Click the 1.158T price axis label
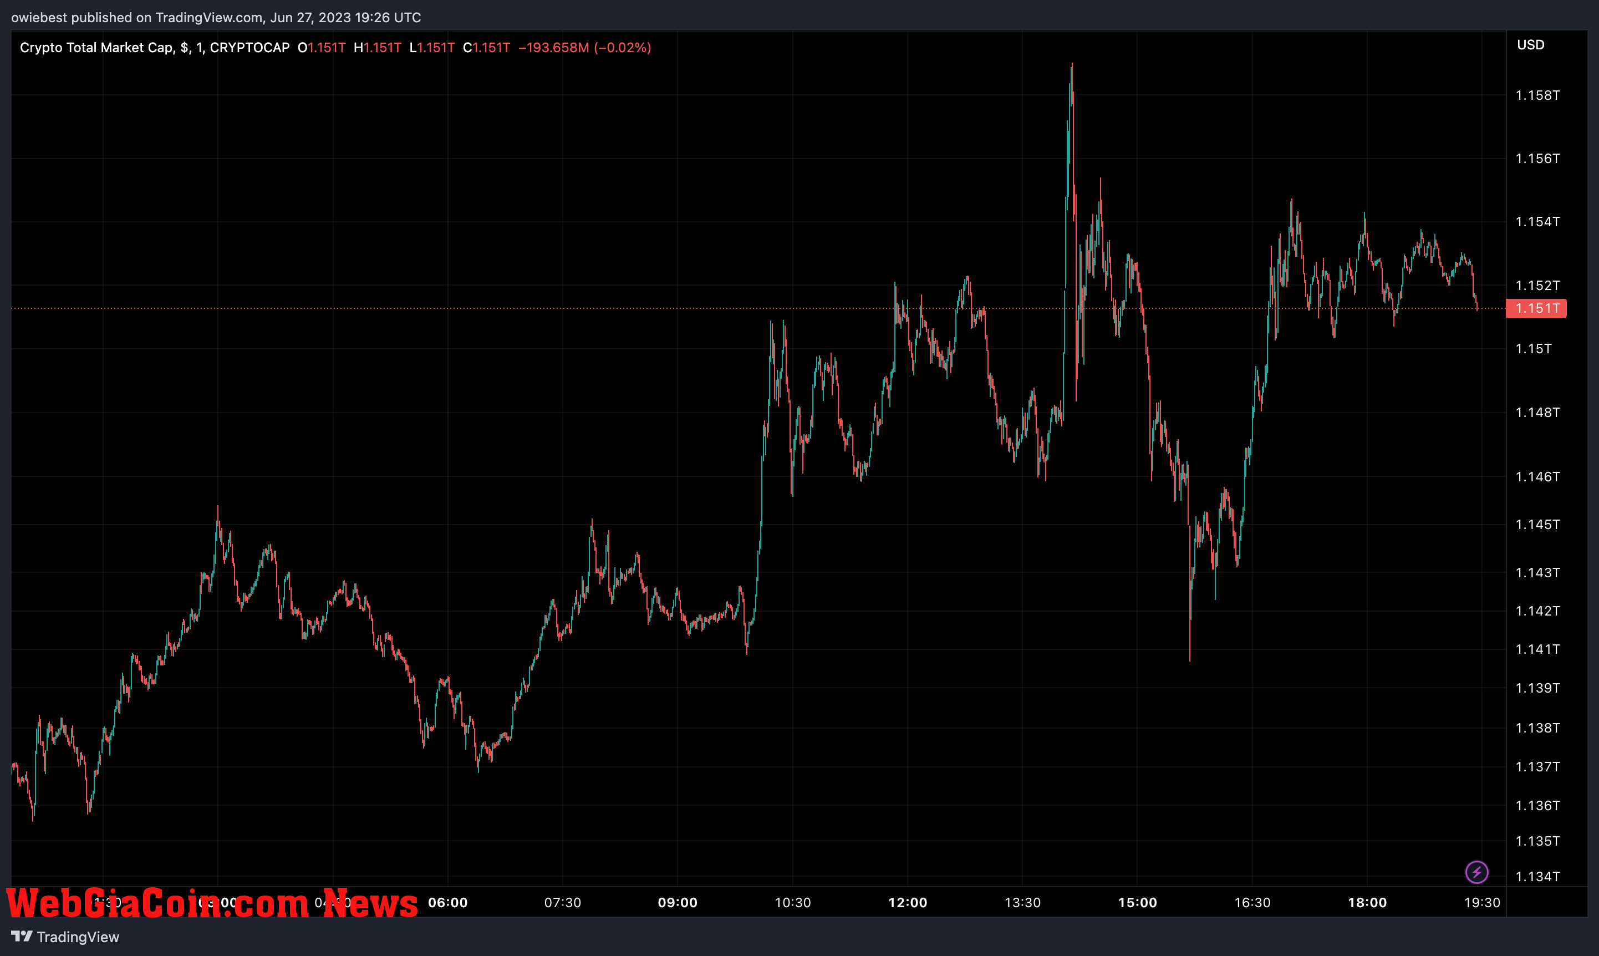 pyautogui.click(x=1538, y=95)
